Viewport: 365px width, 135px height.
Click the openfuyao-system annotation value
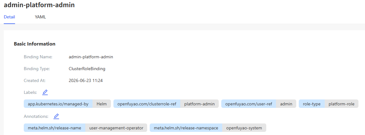[244, 128]
